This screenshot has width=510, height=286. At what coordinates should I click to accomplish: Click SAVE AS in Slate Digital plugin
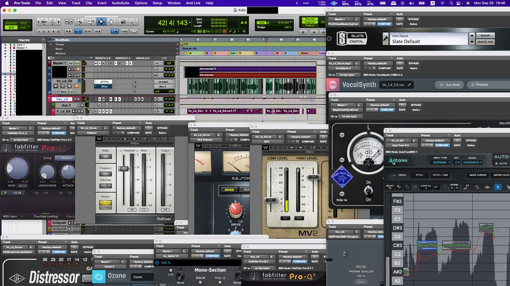coord(485,42)
